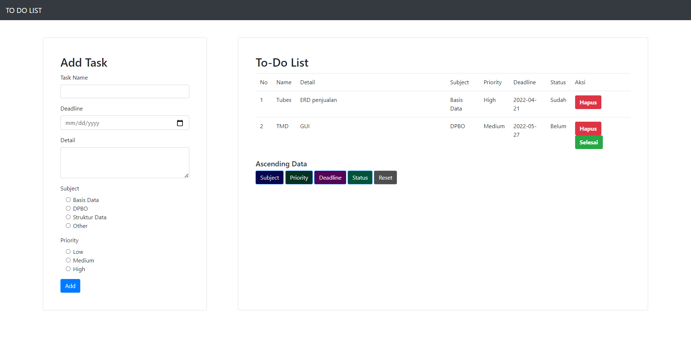Click the 'Aksi' column header
The image size is (691, 342).
pos(580,82)
